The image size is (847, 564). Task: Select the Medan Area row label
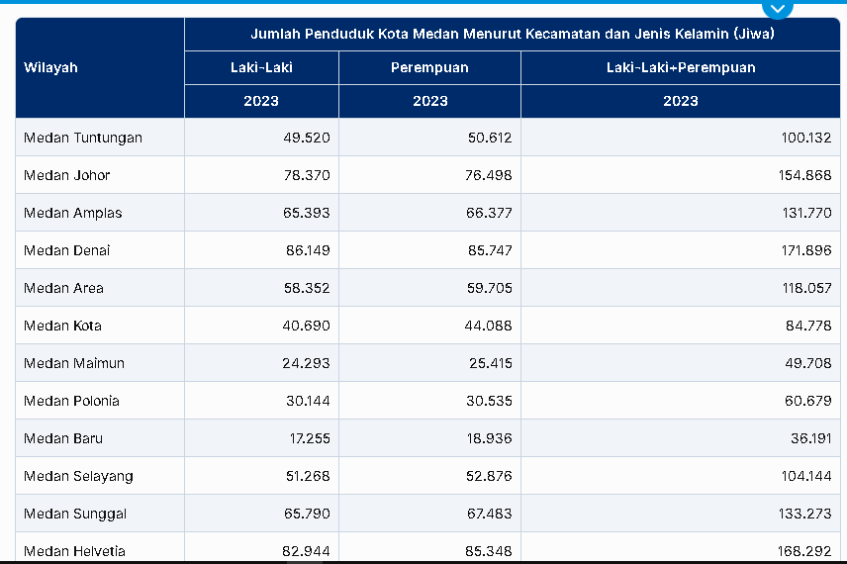coord(63,288)
